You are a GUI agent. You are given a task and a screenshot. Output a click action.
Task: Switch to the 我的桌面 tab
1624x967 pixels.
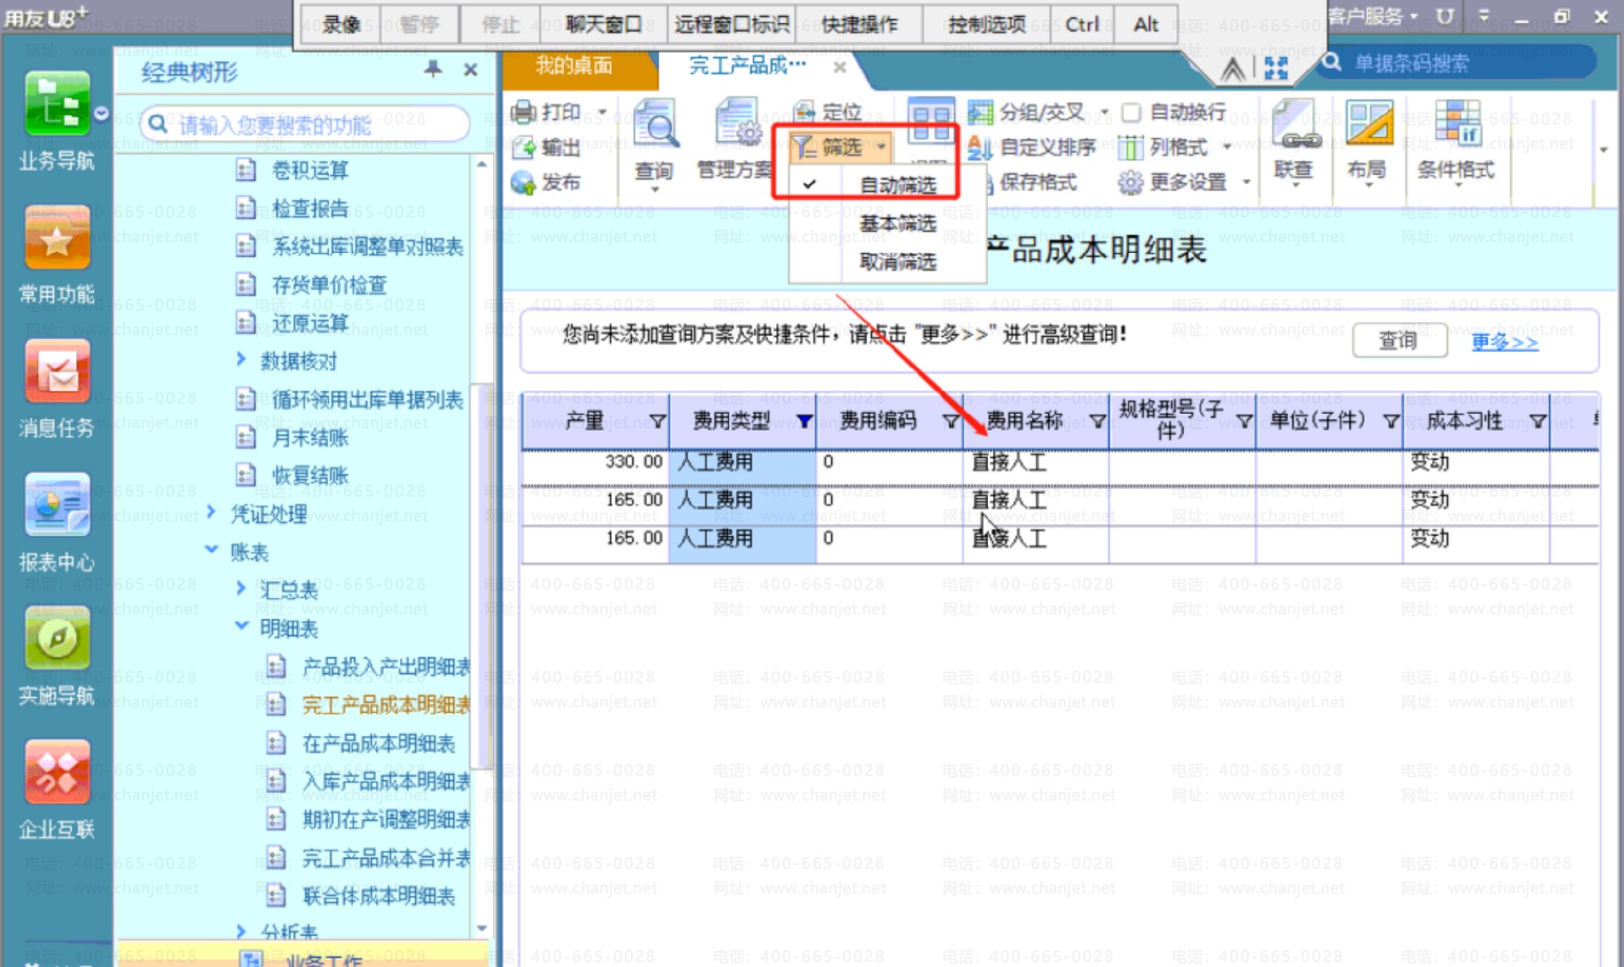tap(573, 66)
